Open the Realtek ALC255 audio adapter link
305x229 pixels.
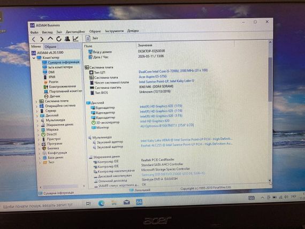187,144
